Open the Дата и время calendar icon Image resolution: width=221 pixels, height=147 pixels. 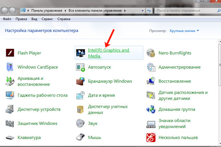click(x=80, y=96)
